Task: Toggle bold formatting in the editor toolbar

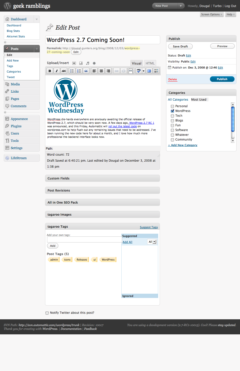Action: coord(50,71)
